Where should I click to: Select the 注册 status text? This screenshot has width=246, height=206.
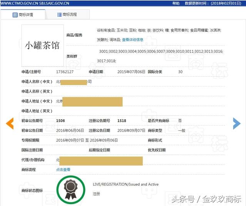coord(96,194)
